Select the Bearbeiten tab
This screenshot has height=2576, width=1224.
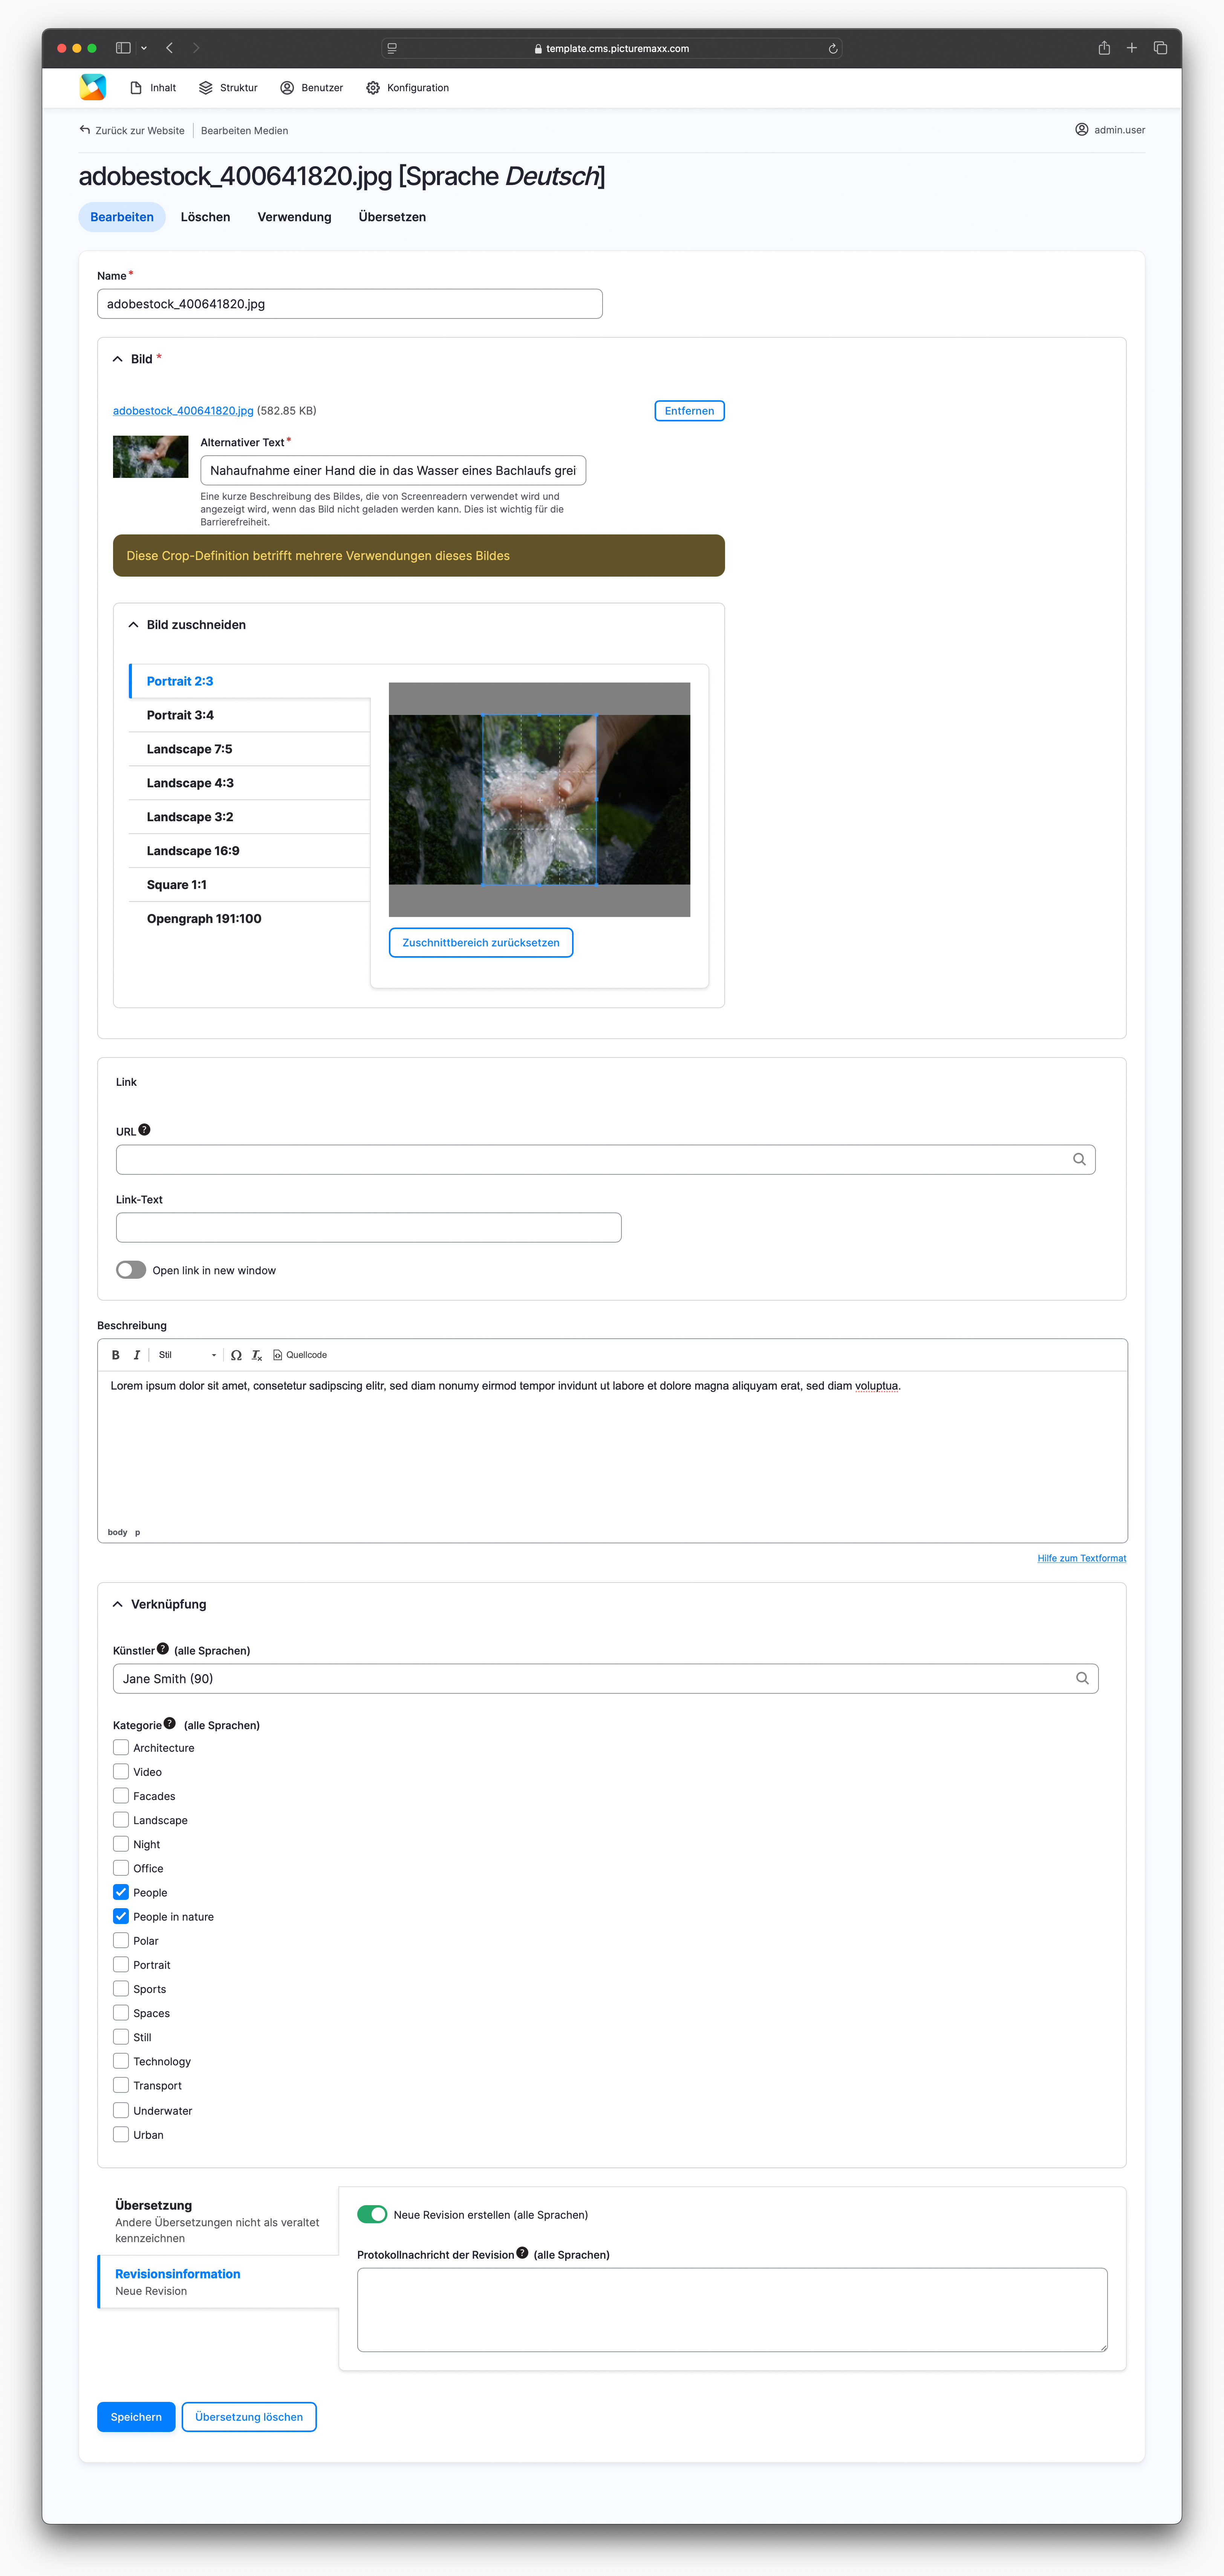[x=122, y=217]
